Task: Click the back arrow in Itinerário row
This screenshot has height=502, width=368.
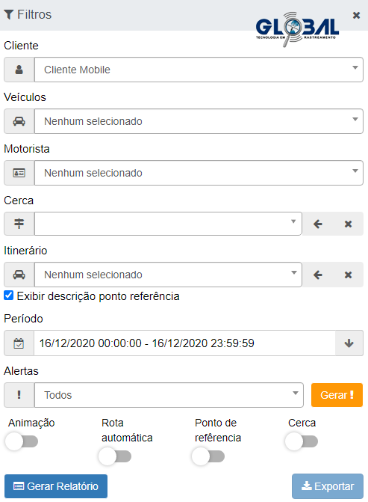Action: (x=317, y=275)
